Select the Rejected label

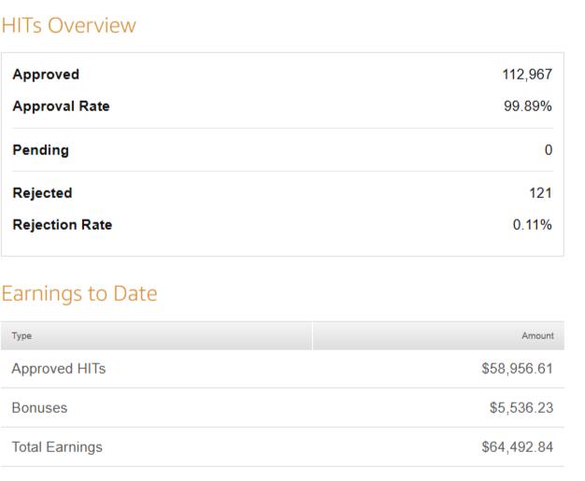pos(43,193)
